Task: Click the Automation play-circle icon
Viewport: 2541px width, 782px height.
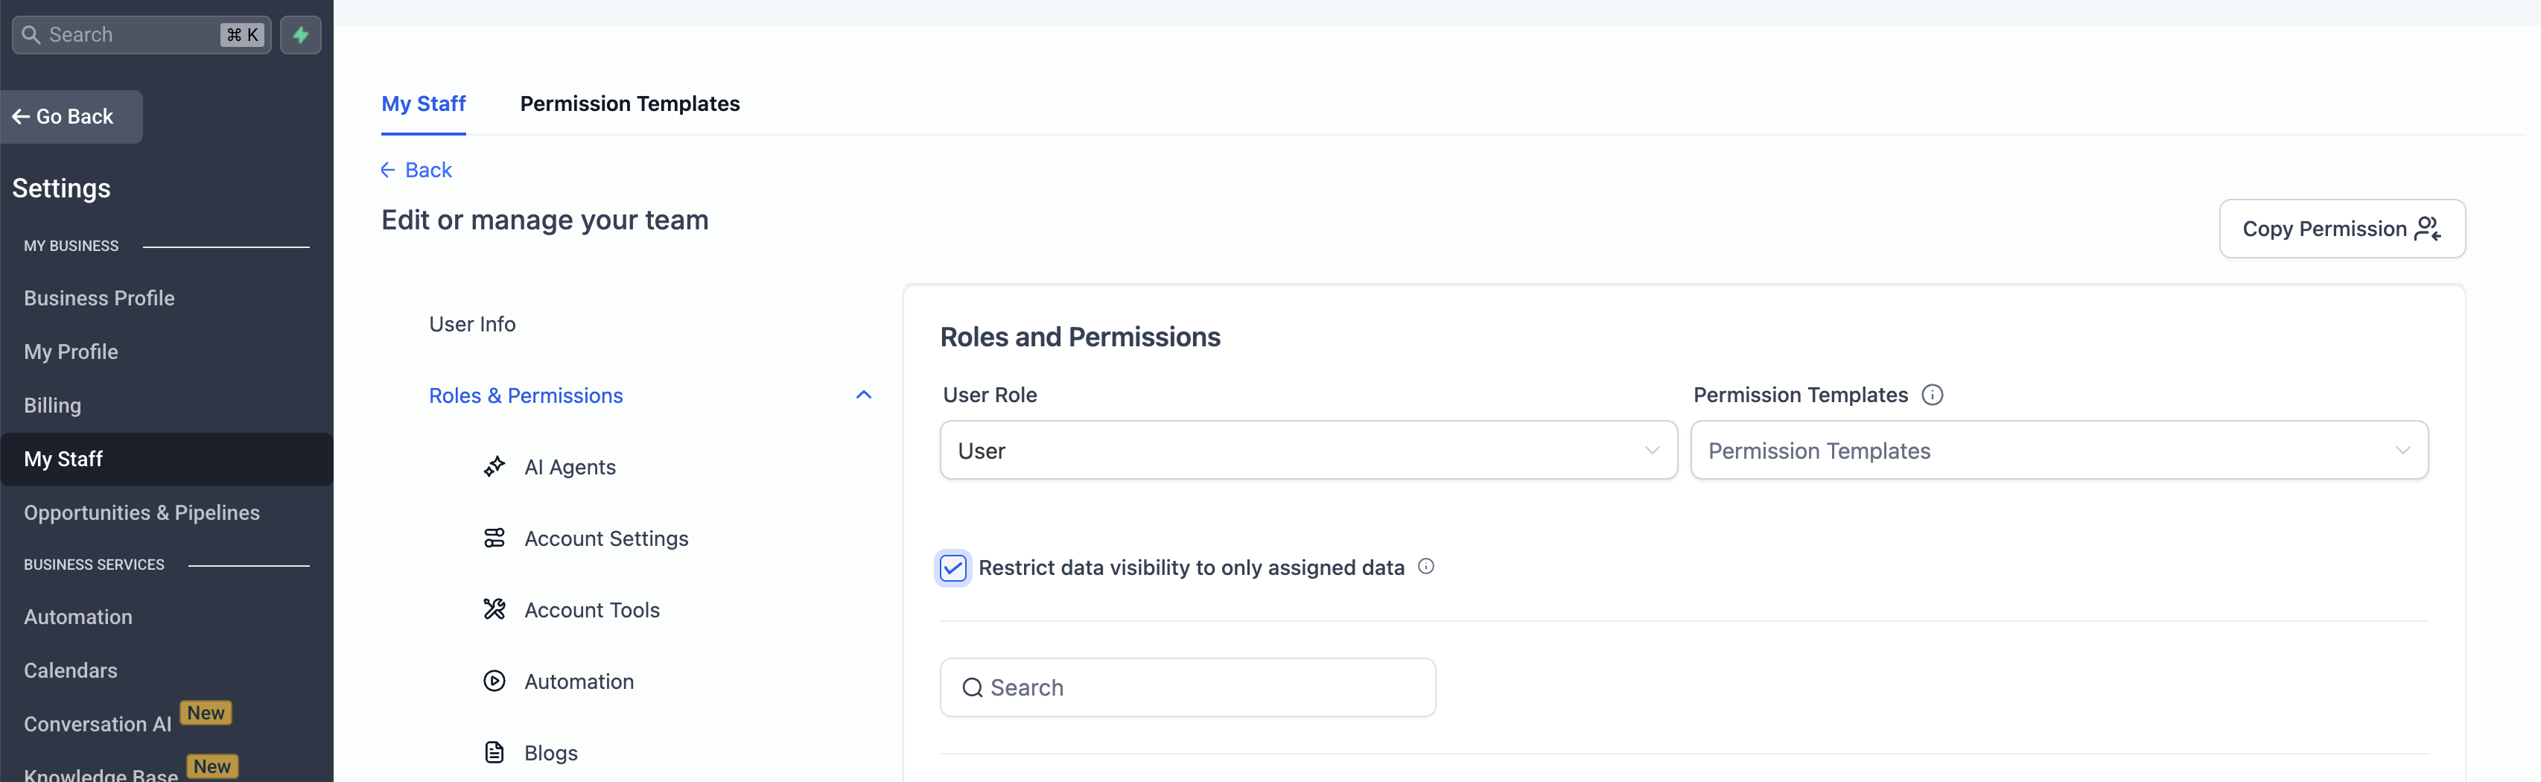Action: click(x=494, y=681)
